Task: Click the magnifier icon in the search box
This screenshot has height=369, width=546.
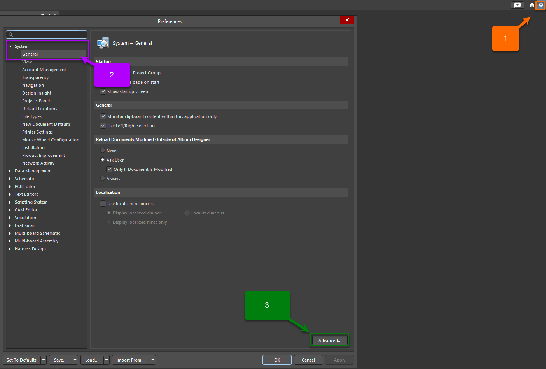Action: click(x=11, y=35)
